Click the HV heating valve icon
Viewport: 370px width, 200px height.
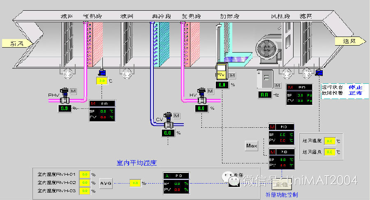click(x=201, y=95)
